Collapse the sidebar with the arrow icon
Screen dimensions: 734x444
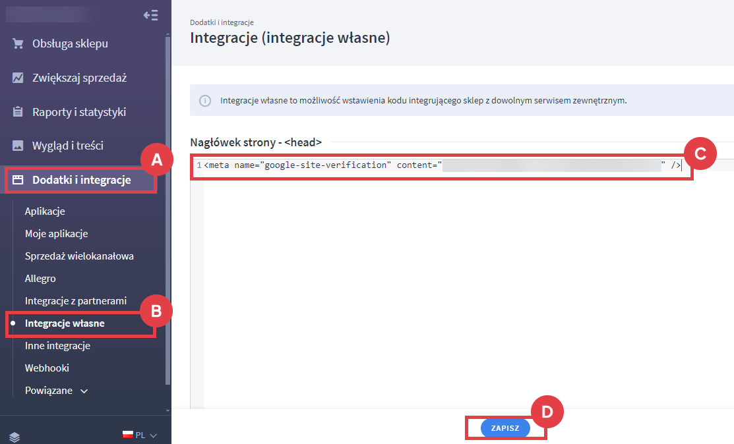150,15
